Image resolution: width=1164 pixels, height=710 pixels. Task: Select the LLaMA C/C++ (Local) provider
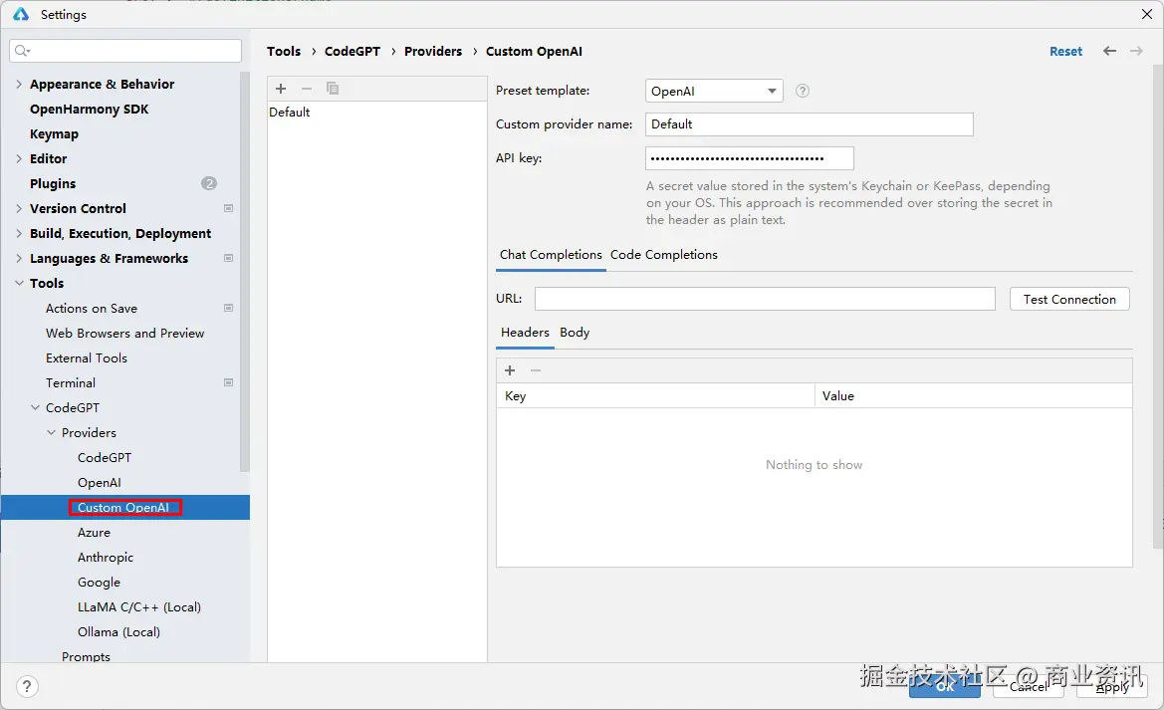pos(138,606)
